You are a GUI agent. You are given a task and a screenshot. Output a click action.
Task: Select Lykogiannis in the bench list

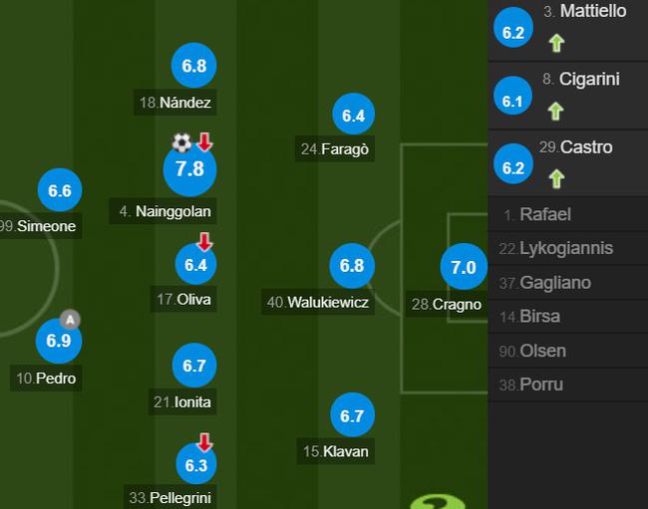[x=568, y=248]
